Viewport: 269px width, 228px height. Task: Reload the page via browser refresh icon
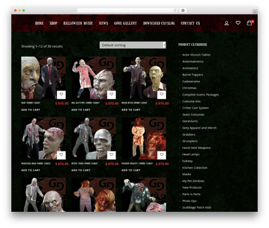(175, 10)
